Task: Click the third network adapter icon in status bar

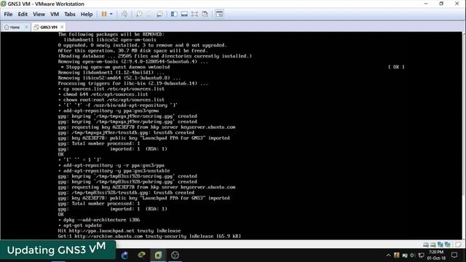Action: [440, 245]
